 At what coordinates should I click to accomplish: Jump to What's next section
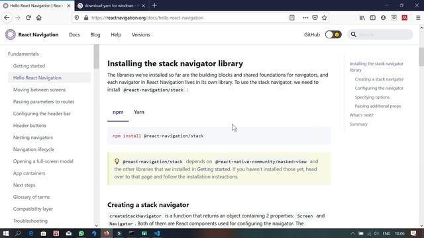pyautogui.click(x=361, y=115)
